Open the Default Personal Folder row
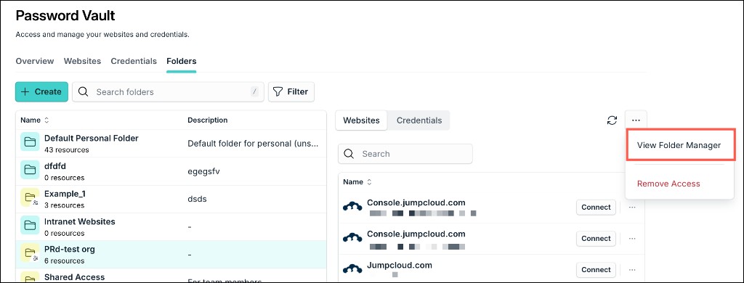Screen dimensions: 744x283 coord(171,144)
